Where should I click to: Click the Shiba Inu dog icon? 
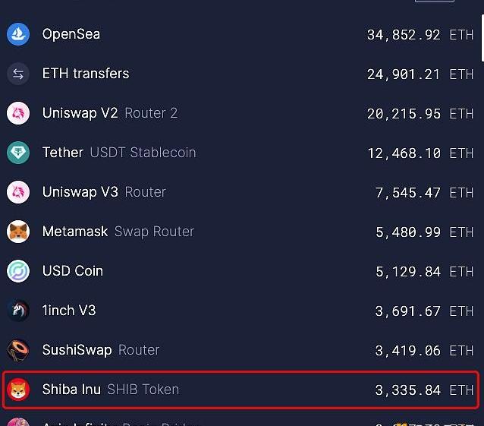point(18,390)
